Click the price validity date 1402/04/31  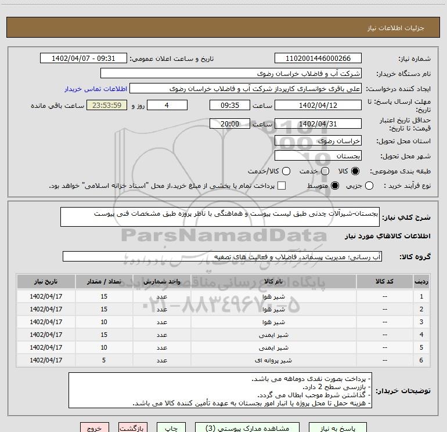318,124
